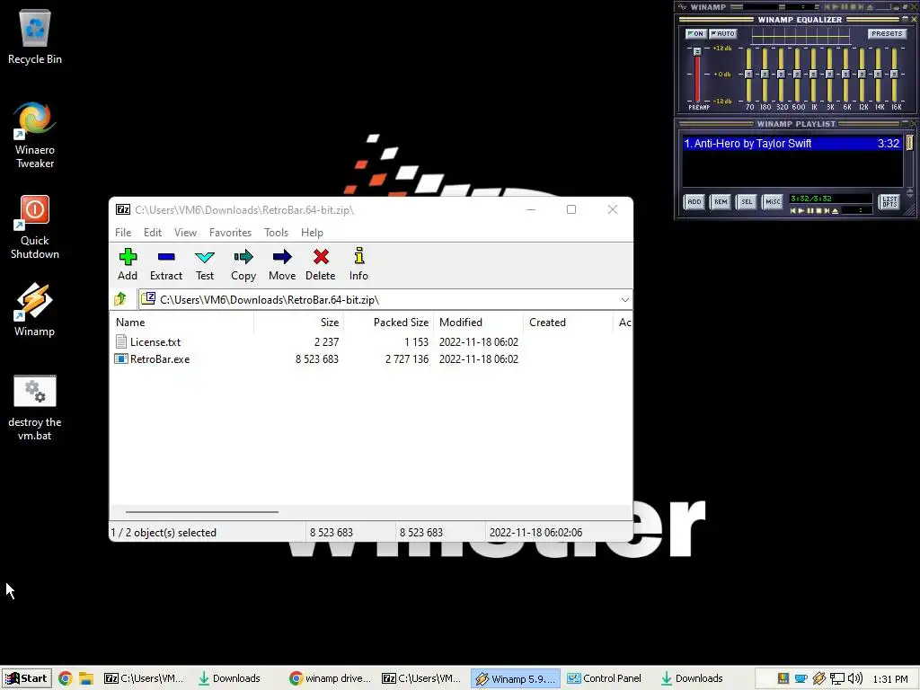
Task: Select the Recycle Bin desktop icon
Action: pos(35,37)
